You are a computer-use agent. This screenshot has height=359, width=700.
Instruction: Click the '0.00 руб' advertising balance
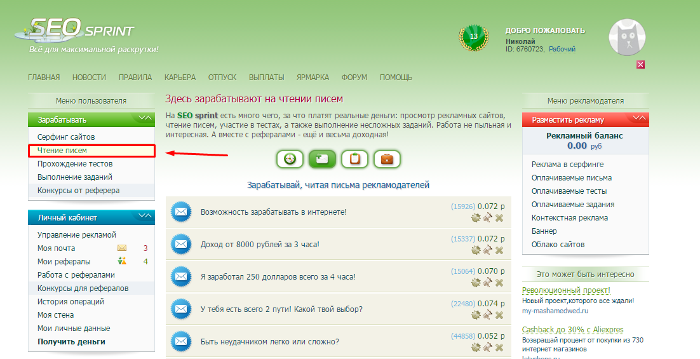point(584,146)
